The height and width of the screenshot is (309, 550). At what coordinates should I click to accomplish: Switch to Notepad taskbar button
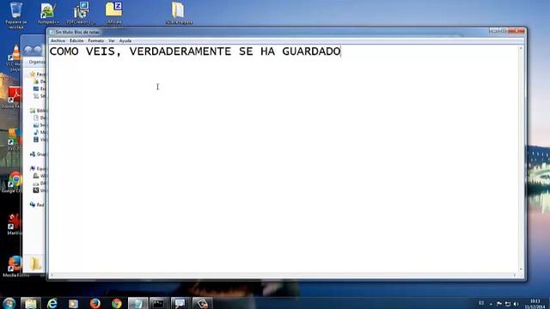click(137, 303)
